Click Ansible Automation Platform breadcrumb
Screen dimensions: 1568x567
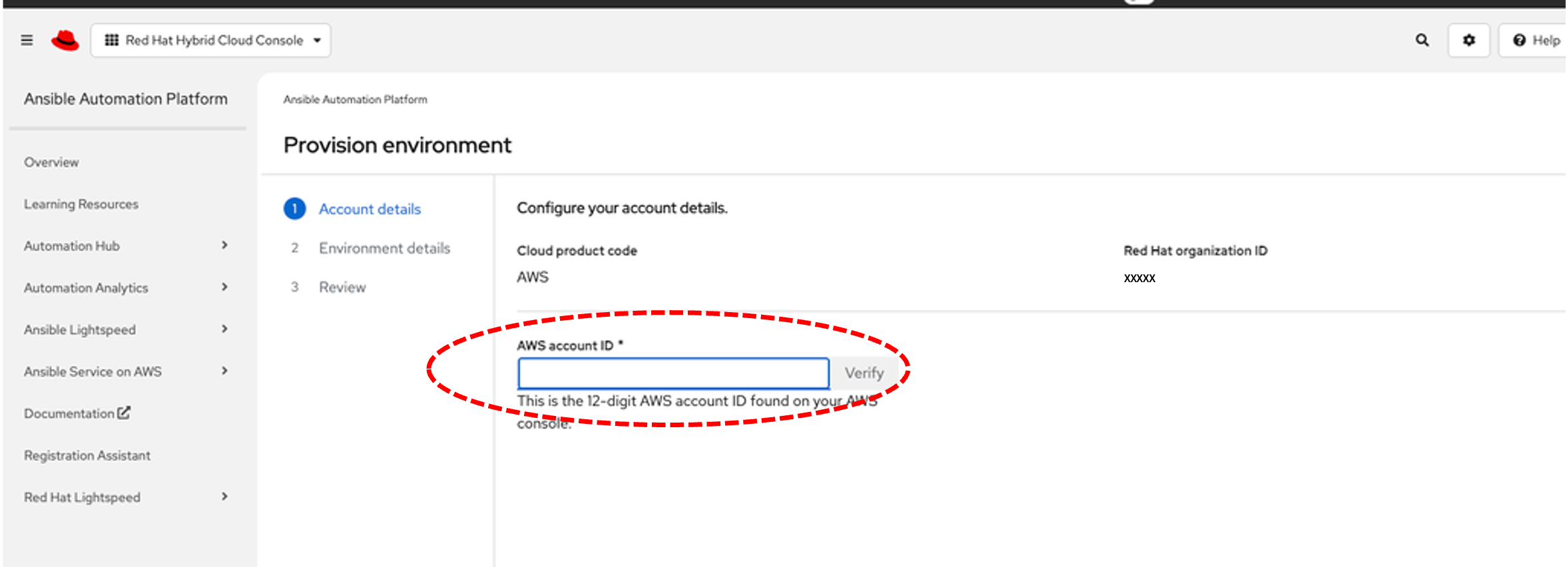point(356,100)
